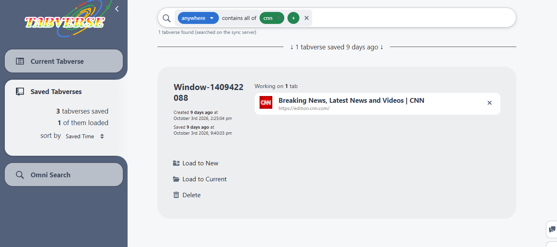Image resolution: width=557 pixels, height=247 pixels.
Task: Open the feedback chat bubble icon
Action: coord(552,229)
